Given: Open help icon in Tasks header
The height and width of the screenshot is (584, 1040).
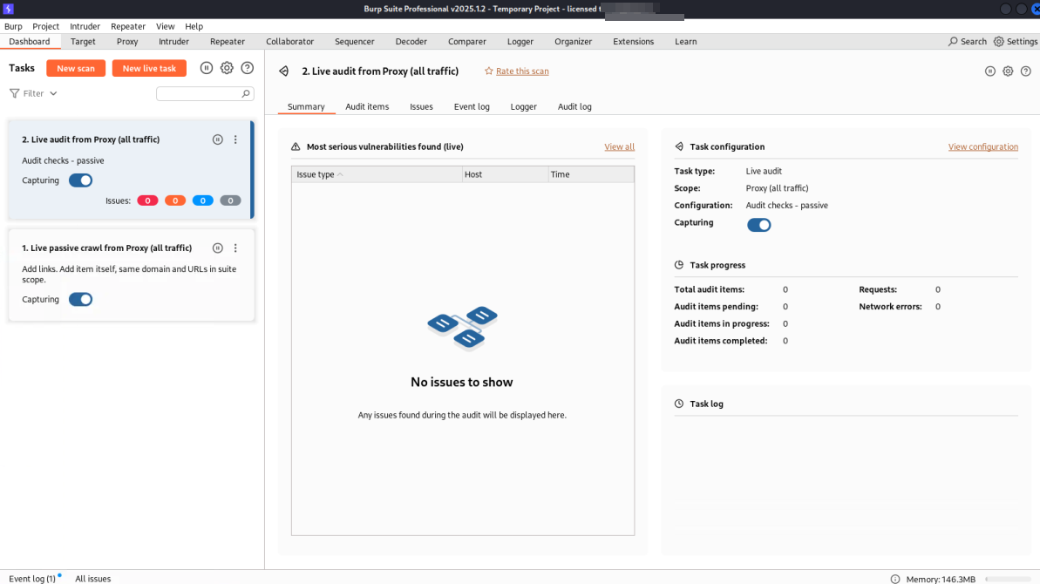Looking at the screenshot, I should click(x=248, y=68).
